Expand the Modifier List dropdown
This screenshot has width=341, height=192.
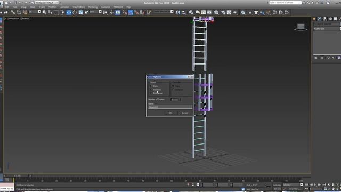coord(327,29)
